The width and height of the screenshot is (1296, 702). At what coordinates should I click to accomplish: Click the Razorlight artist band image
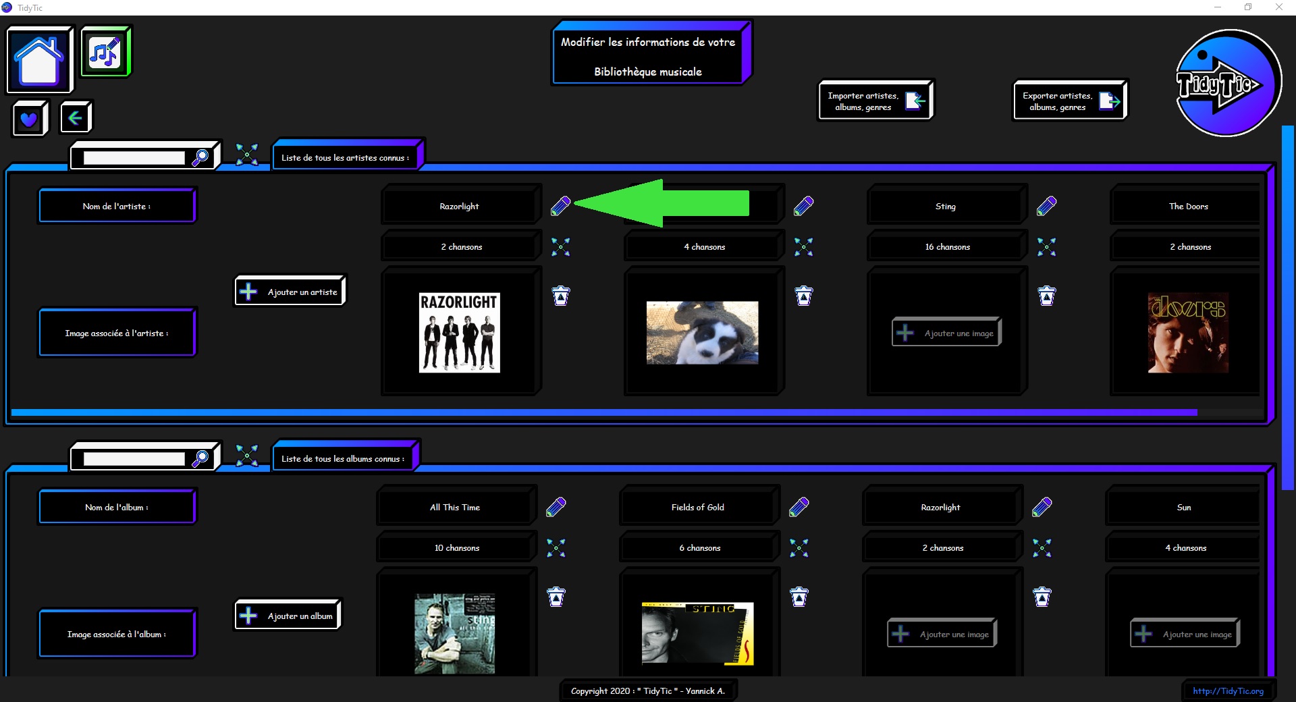[459, 332]
